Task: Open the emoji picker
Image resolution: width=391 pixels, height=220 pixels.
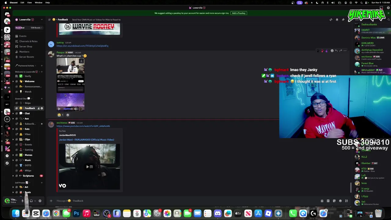Action: tap(340, 201)
